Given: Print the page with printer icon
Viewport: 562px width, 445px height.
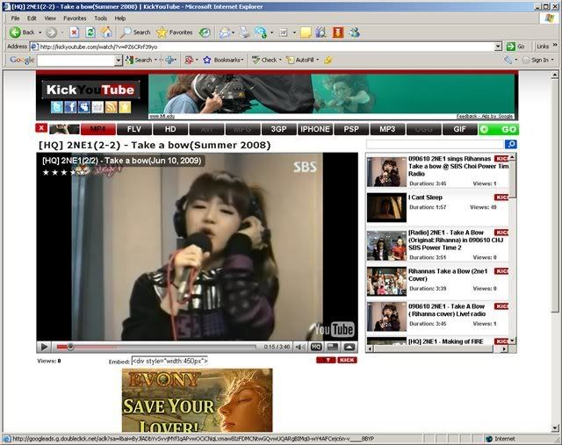Looking at the screenshot, I should point(245,32).
